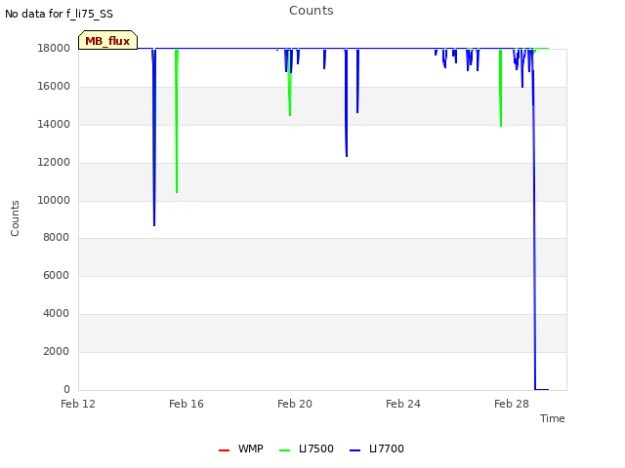The height and width of the screenshot is (468, 625).
Task: Click the 'No data for f_li75_SS' message
Action: coord(59,14)
